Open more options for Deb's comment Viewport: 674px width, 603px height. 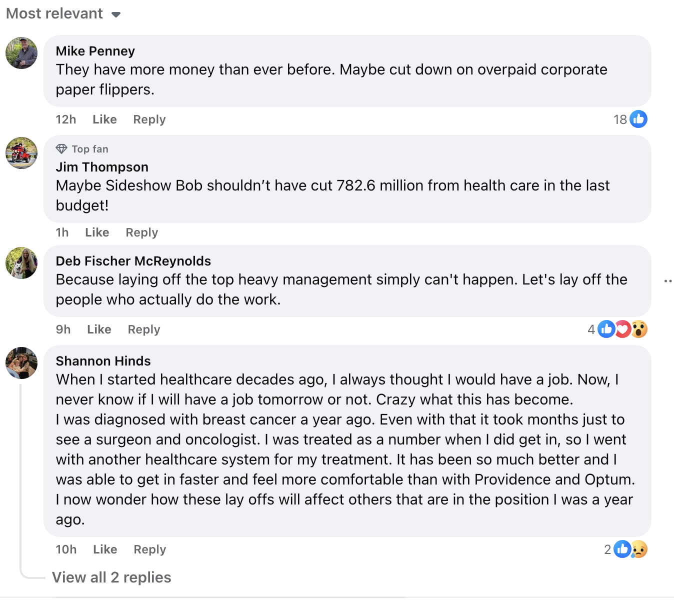[667, 281]
